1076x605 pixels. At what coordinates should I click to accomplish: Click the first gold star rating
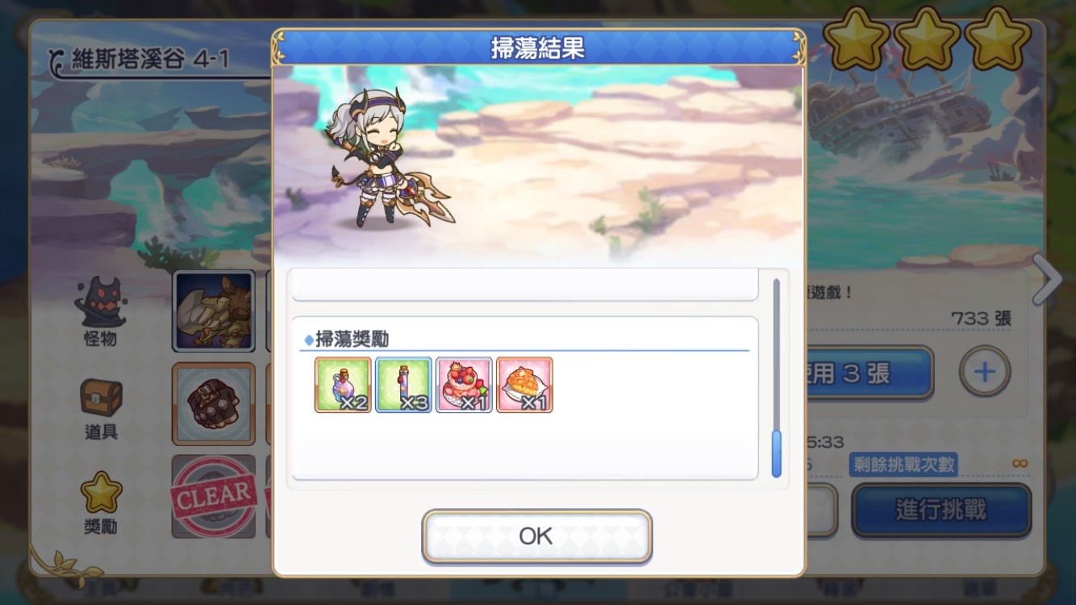click(x=857, y=38)
